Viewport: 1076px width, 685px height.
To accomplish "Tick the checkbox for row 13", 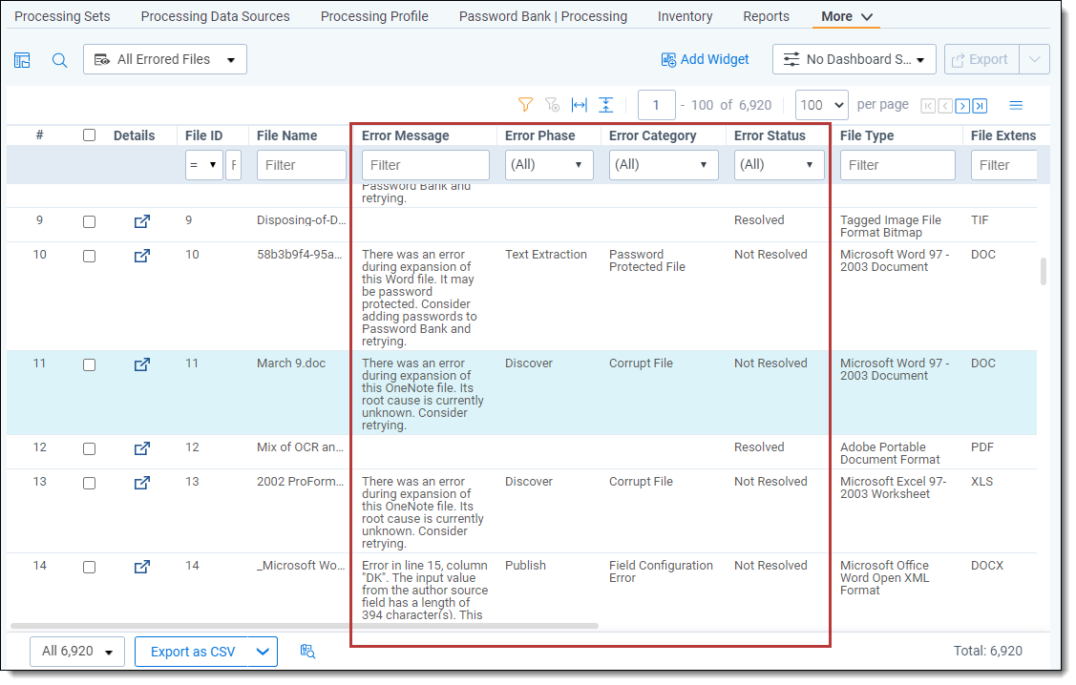I will click(89, 483).
